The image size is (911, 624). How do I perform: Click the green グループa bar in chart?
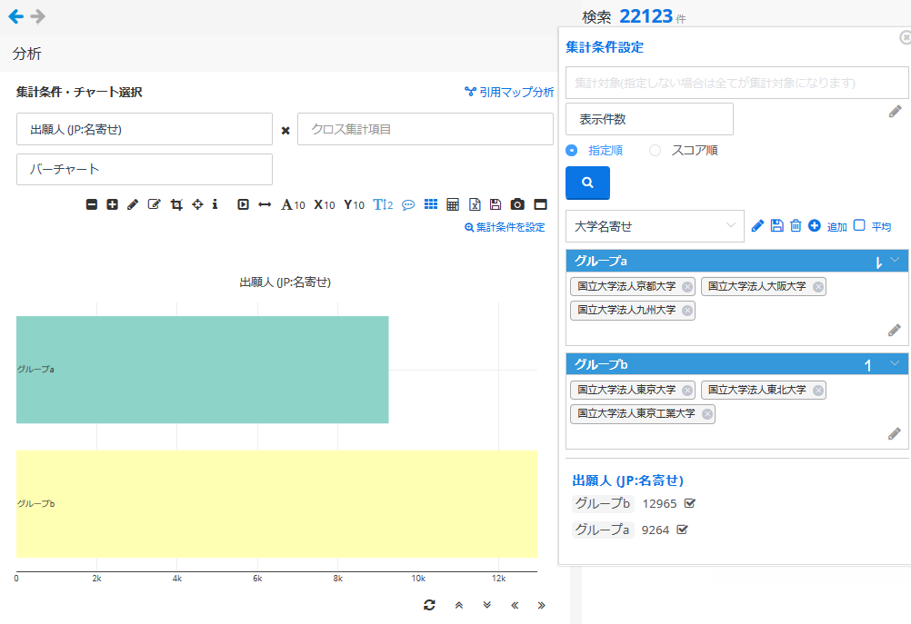pos(202,370)
